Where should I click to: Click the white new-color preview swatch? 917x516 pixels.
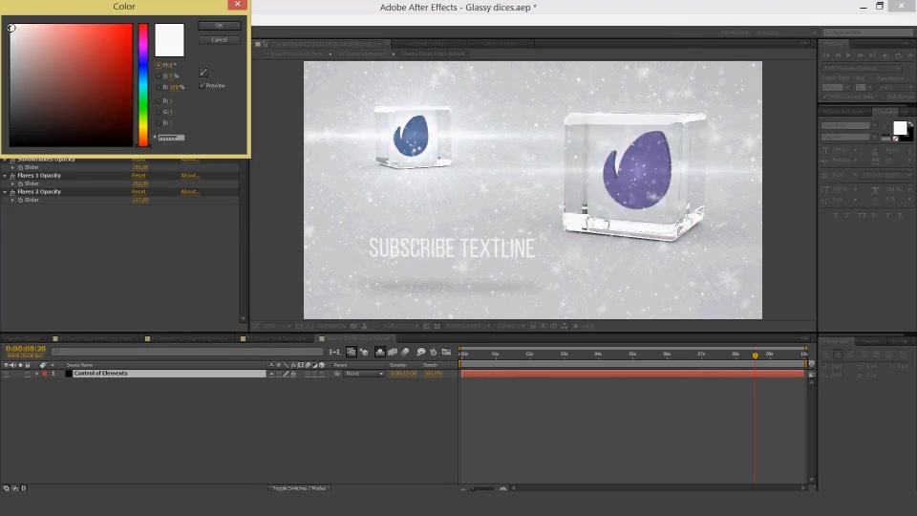pyautogui.click(x=169, y=40)
